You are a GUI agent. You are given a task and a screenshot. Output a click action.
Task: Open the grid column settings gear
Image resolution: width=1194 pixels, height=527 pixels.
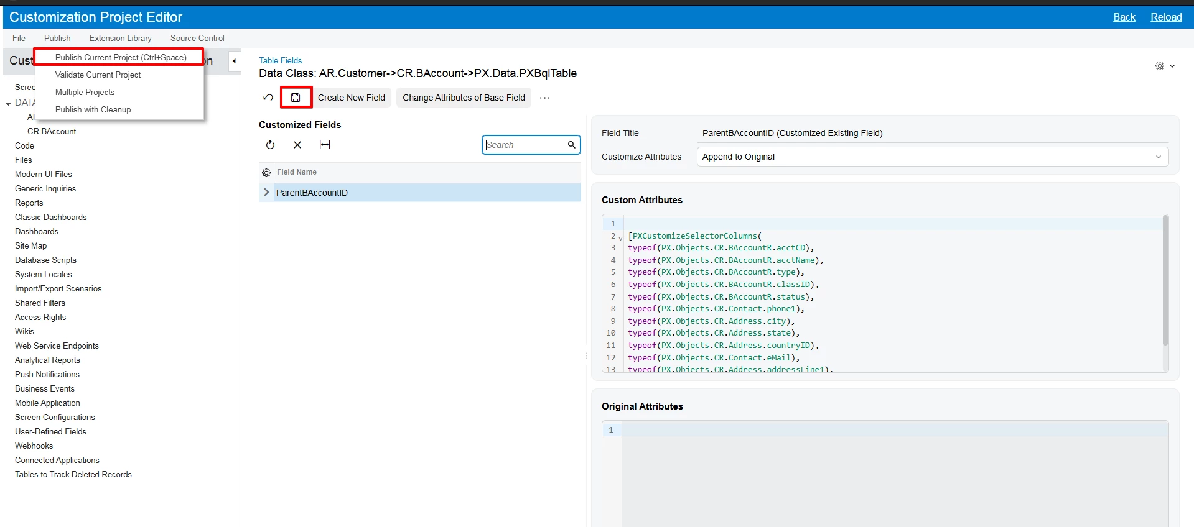(266, 173)
